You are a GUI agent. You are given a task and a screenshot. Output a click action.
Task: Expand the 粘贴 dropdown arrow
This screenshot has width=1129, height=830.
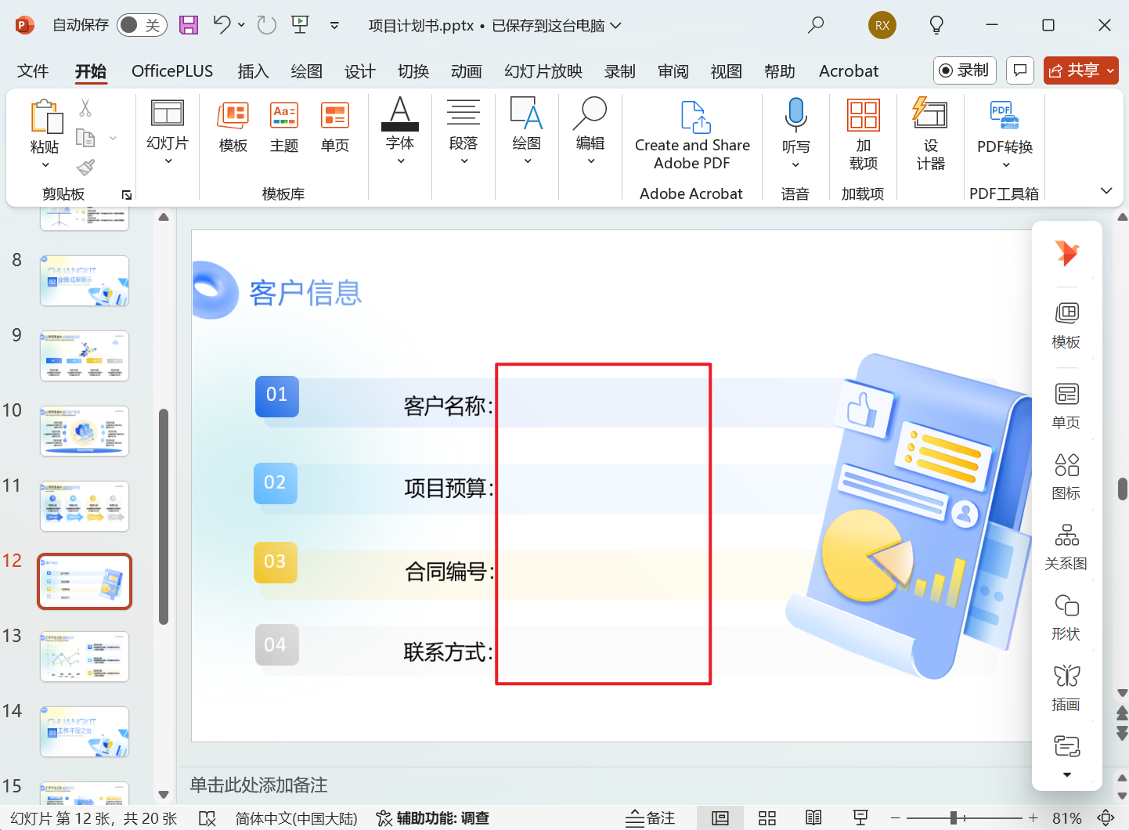pos(45,165)
